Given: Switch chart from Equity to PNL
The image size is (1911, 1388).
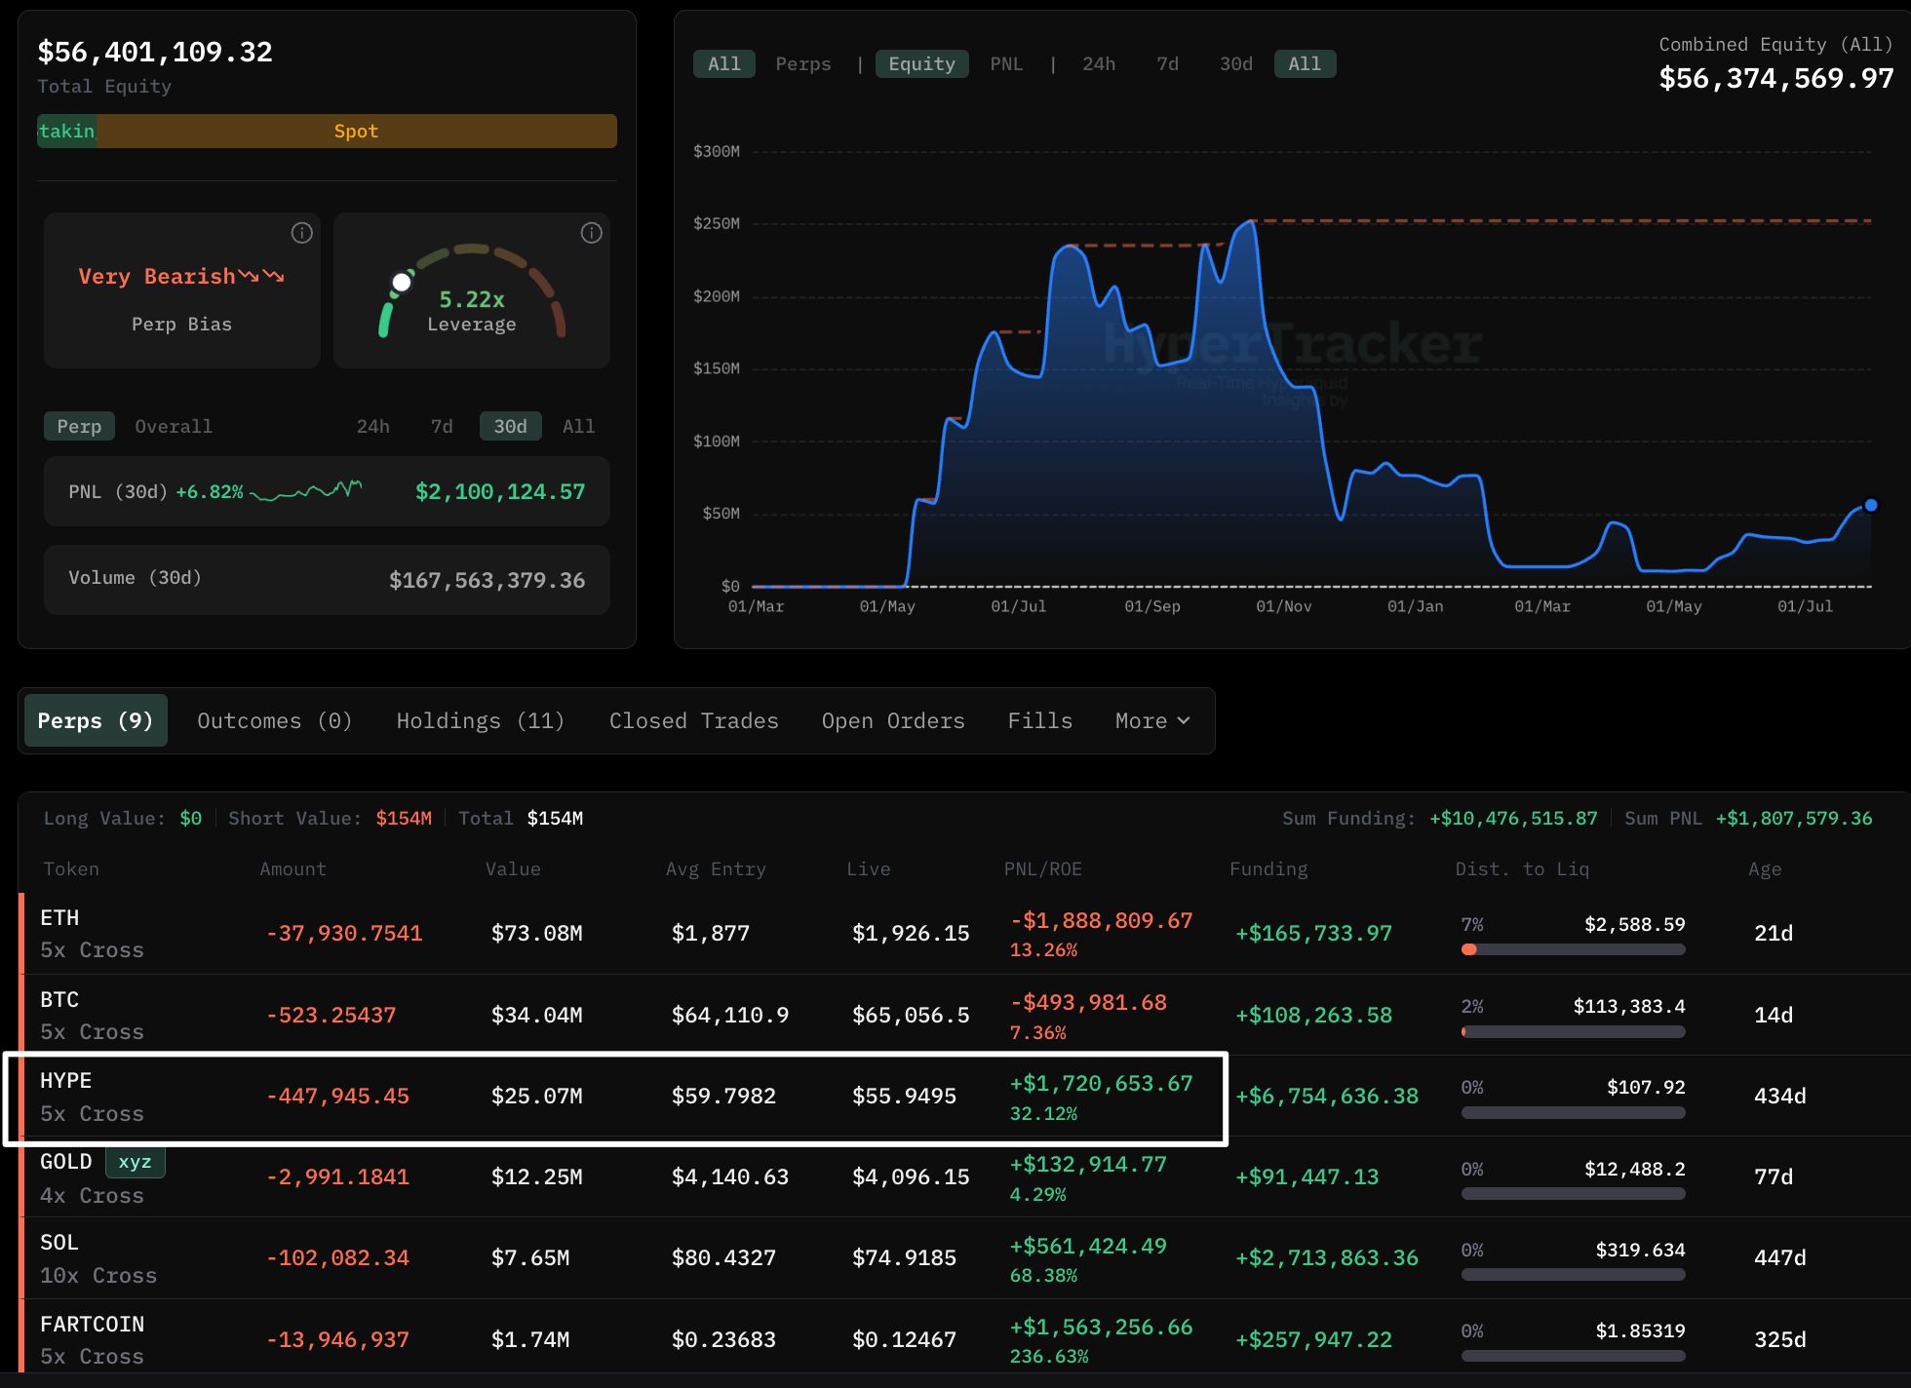Looking at the screenshot, I should [1006, 64].
